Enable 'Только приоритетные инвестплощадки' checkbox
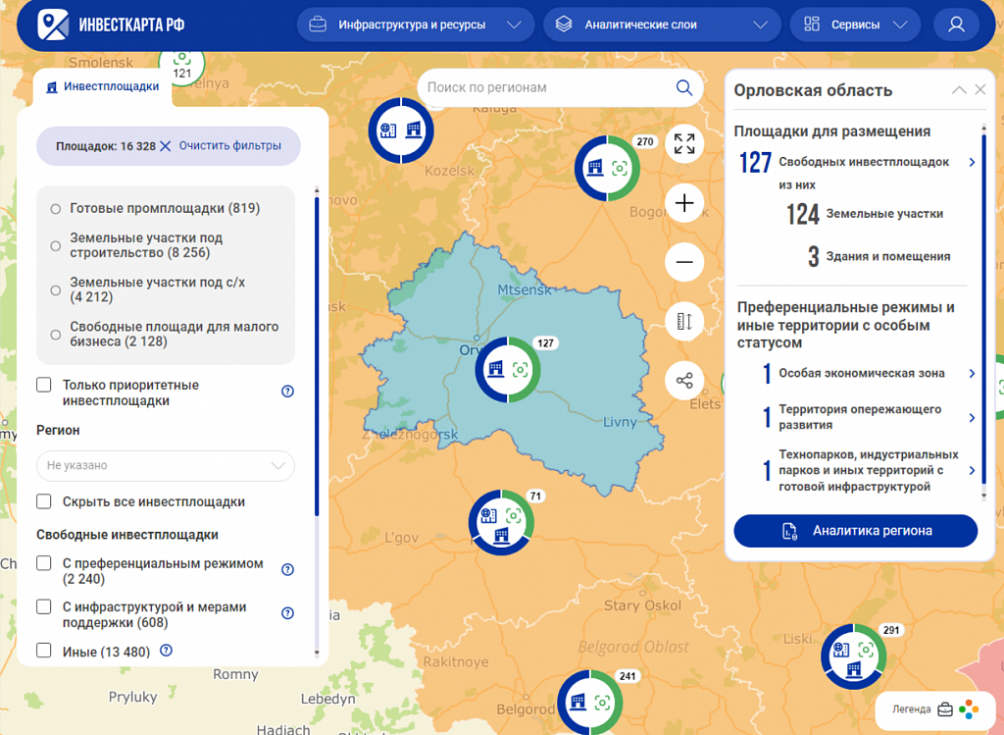The width and height of the screenshot is (1004, 735). pos(44,385)
